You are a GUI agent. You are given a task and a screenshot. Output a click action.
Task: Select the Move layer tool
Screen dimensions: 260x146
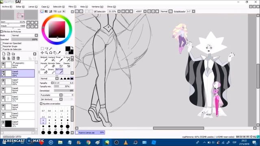click(42, 53)
